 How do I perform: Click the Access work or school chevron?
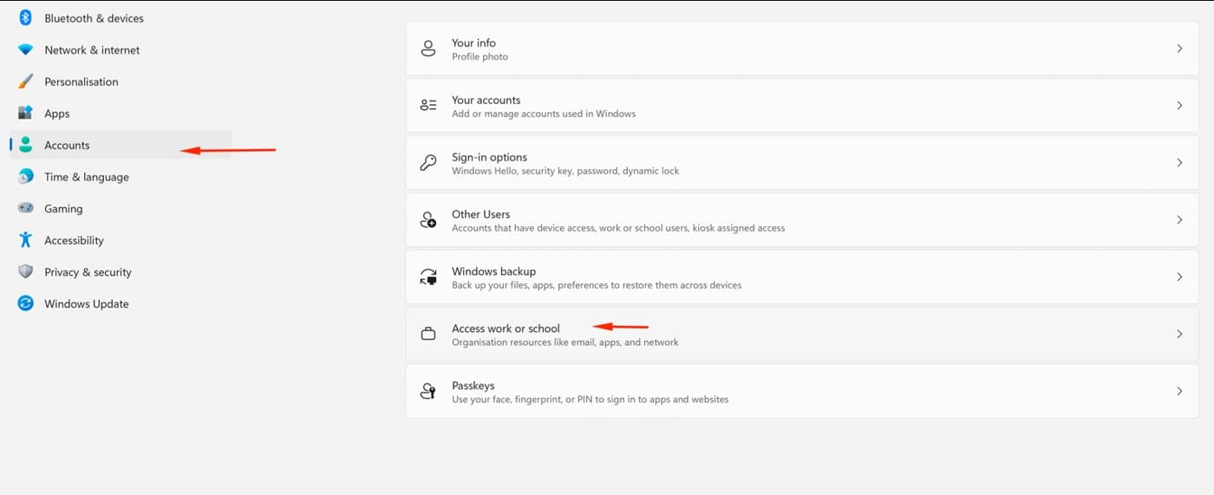(1179, 335)
